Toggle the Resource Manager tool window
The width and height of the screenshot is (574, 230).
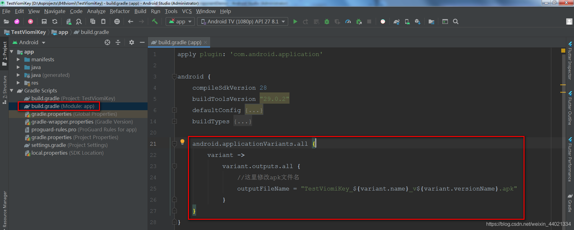point(4,209)
